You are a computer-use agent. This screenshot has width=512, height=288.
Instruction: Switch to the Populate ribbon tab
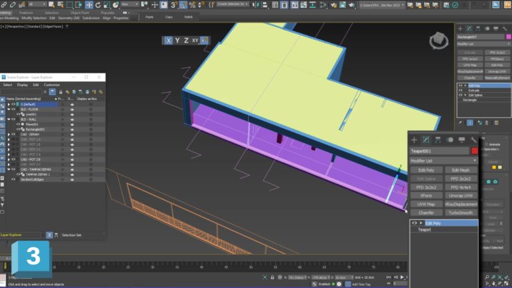pos(107,13)
